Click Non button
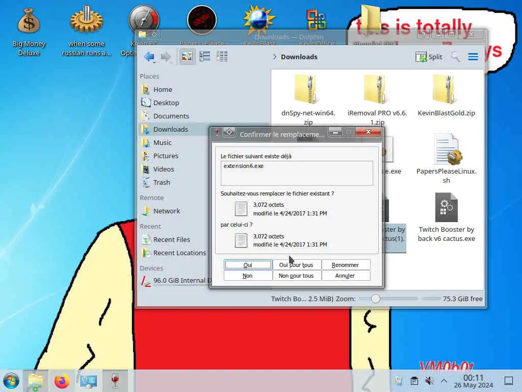Image resolution: width=522 pixels, height=392 pixels. 248,276
